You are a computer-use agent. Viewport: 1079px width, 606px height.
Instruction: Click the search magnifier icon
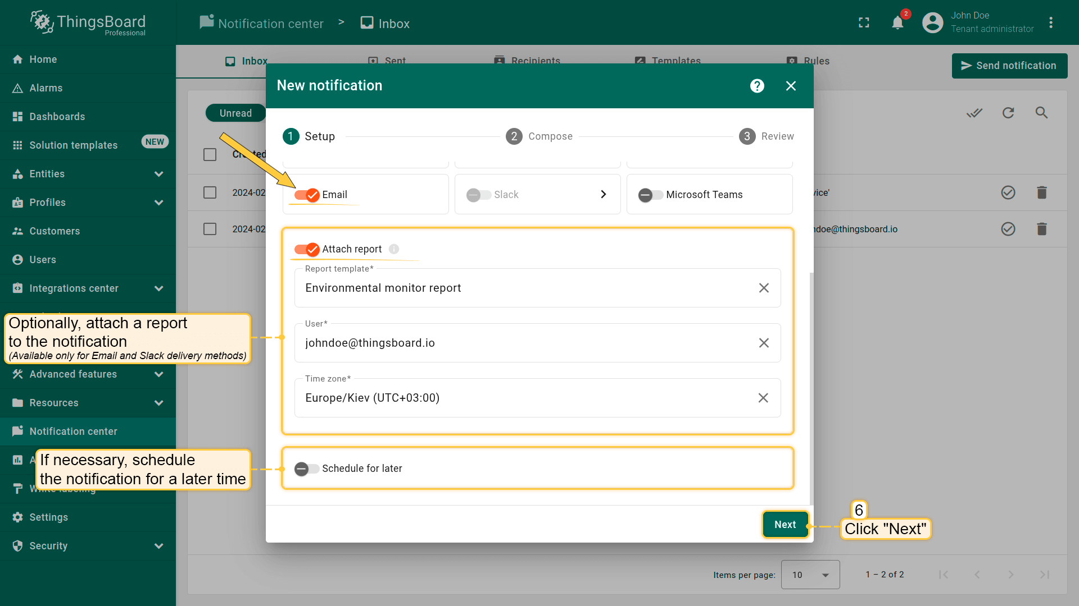click(1041, 113)
